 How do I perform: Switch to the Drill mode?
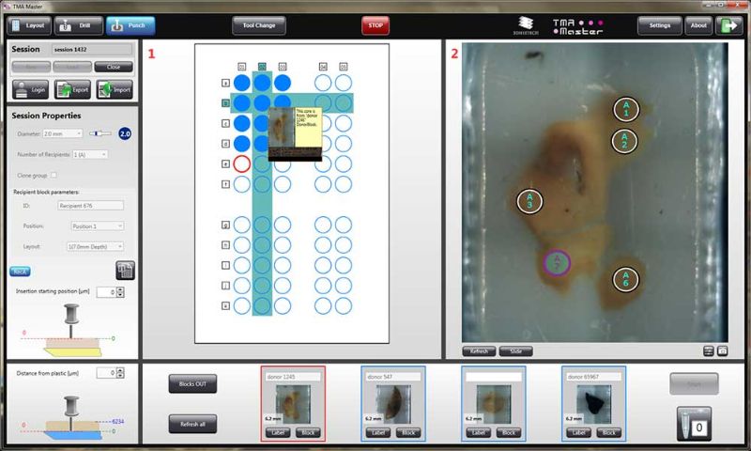(79, 25)
